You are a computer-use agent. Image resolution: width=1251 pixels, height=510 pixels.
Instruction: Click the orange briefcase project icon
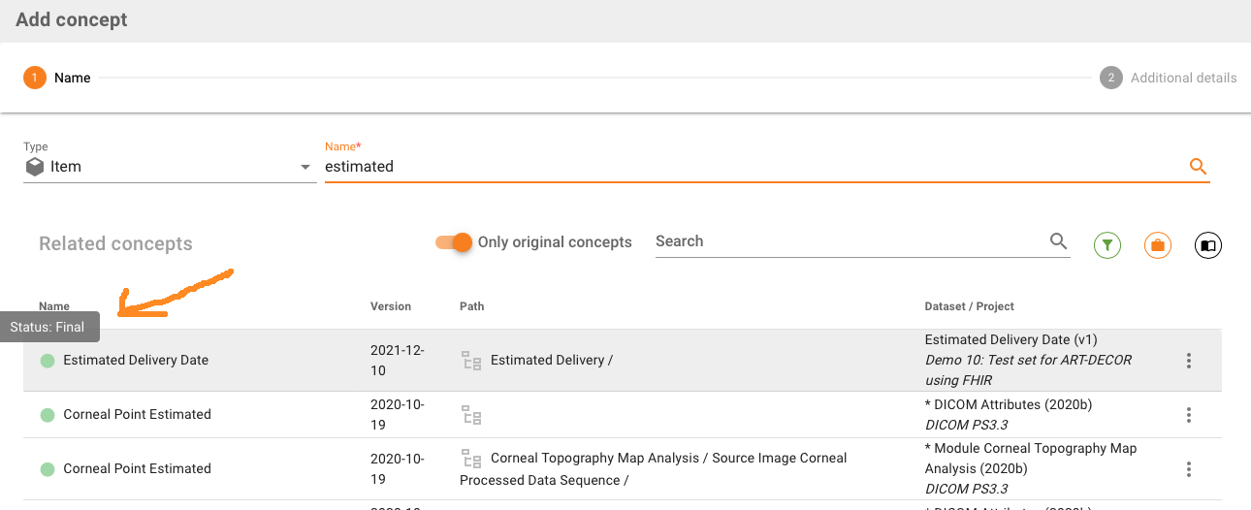[x=1157, y=246]
